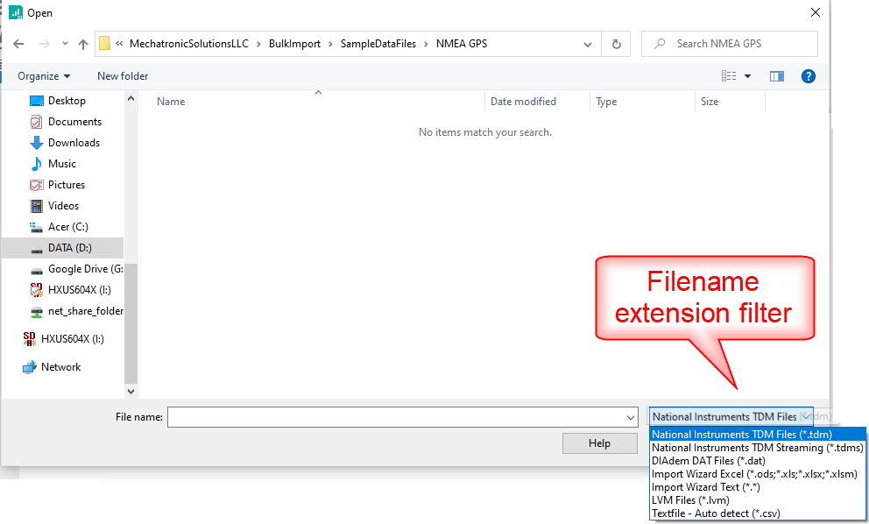The image size is (869, 524).
Task: Choose National Instruments TDM Streaming (*.tdms)
Action: pos(757,448)
